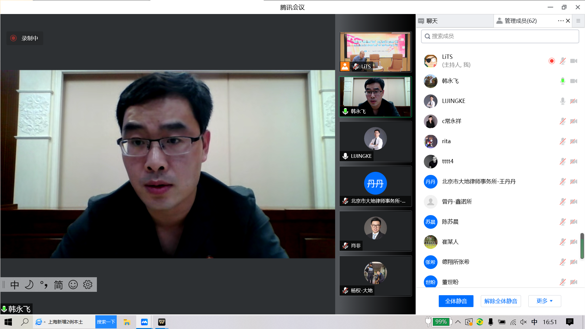The width and height of the screenshot is (585, 329).
Task: Select the 管理成员(62) tab
Action: [520, 21]
